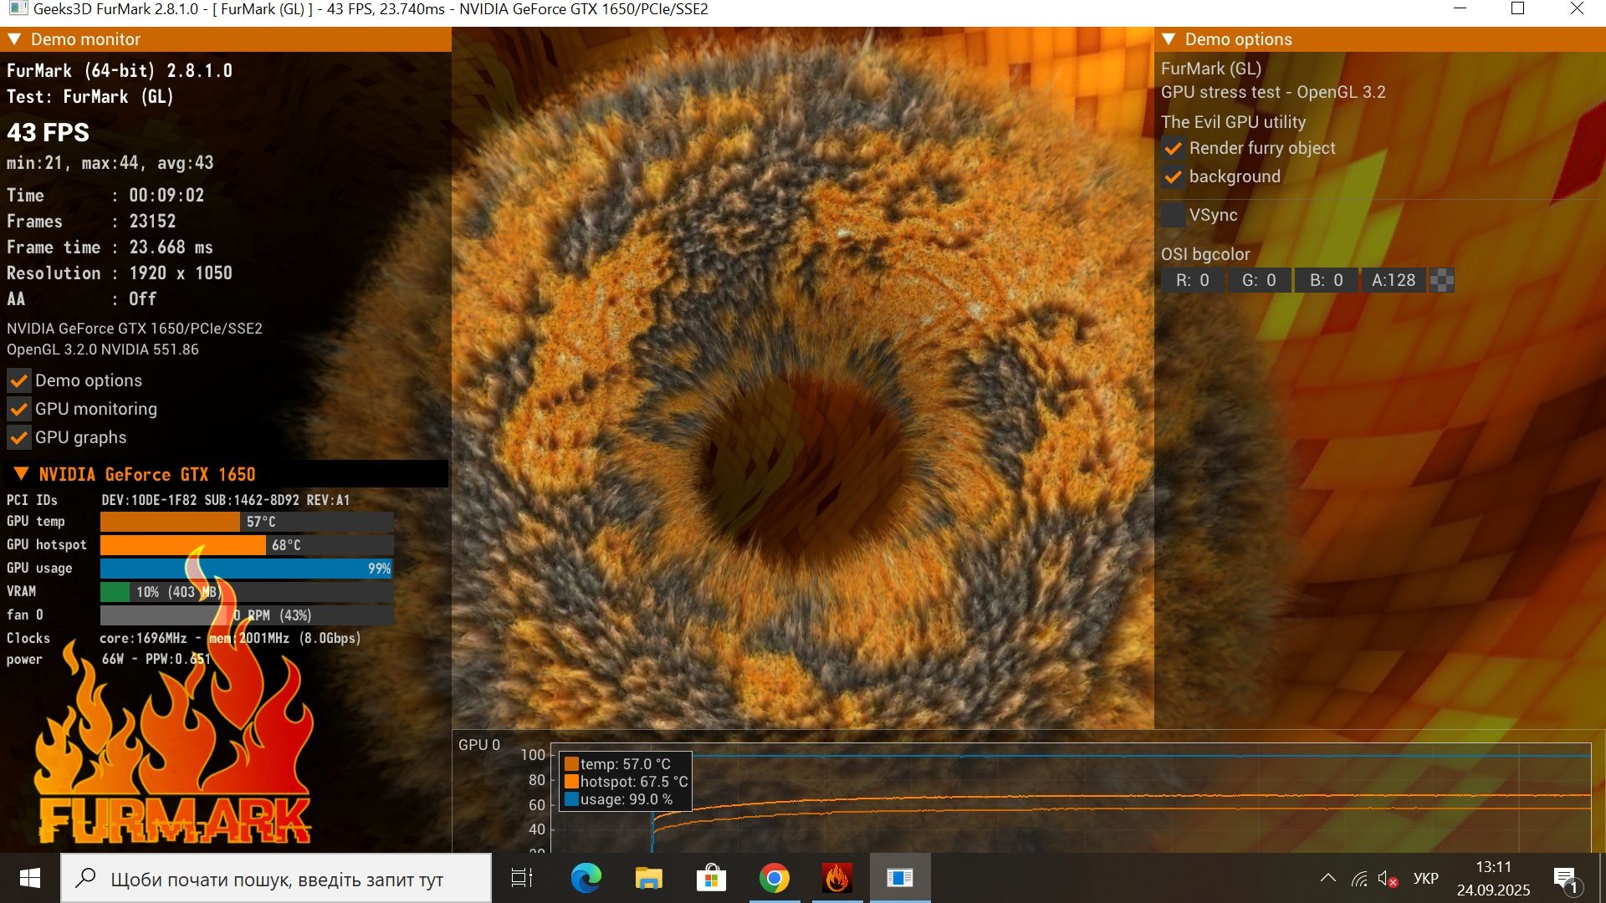
Task: Click the A:128 alpha field
Action: [x=1394, y=280]
